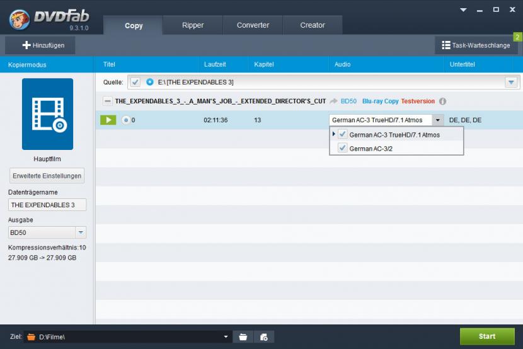Viewport: 523px width, 349px height.
Task: Open the title bar menu arrow
Action: click(x=463, y=10)
